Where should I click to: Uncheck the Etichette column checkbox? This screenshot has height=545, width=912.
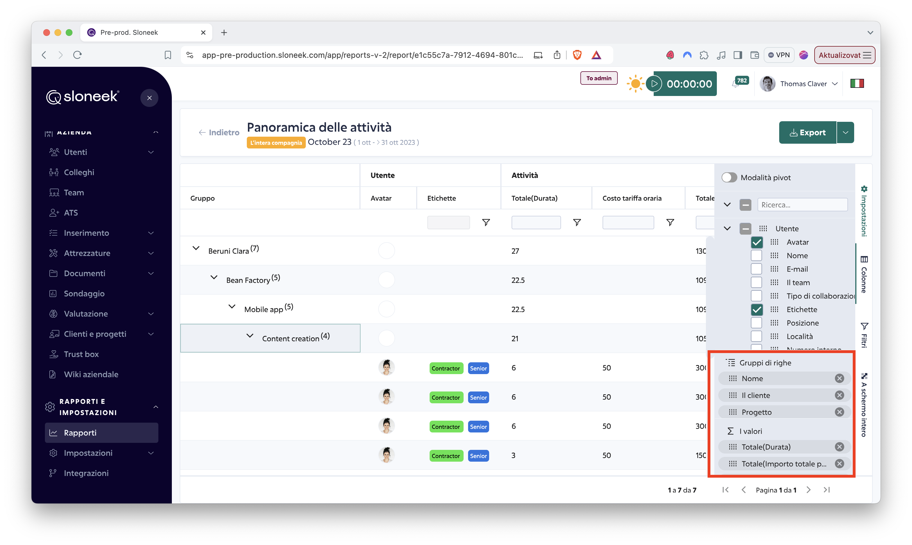tap(756, 310)
